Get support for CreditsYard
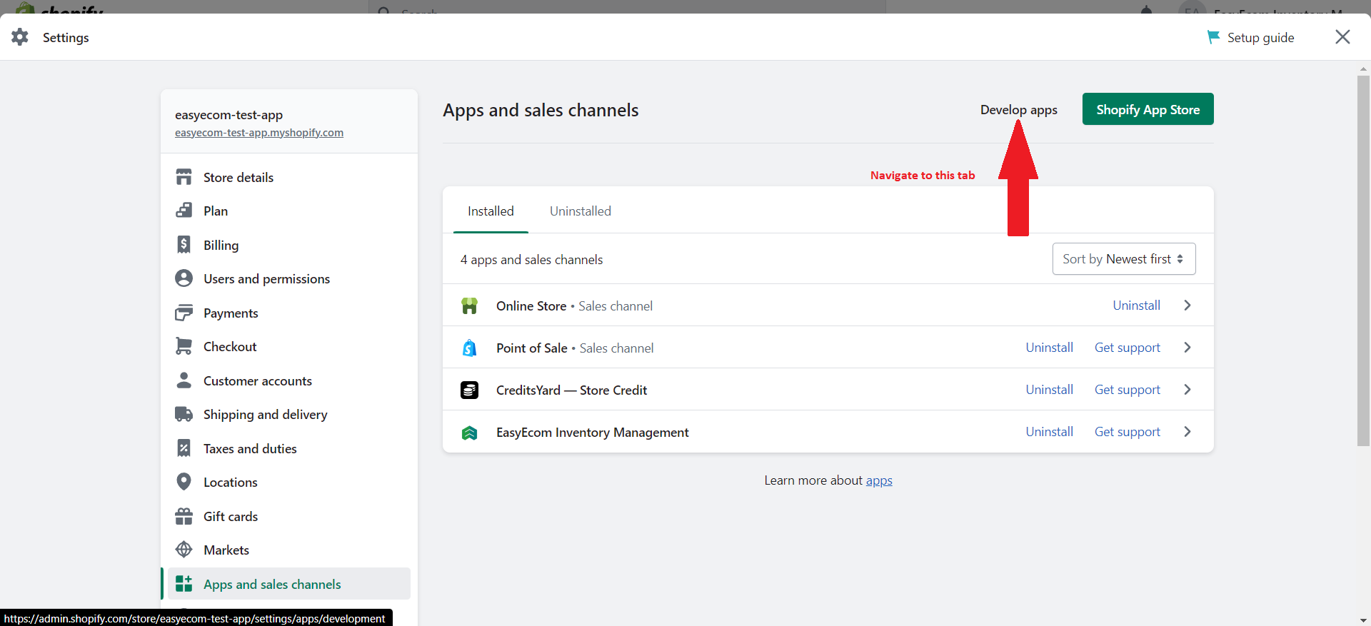 pyautogui.click(x=1128, y=390)
